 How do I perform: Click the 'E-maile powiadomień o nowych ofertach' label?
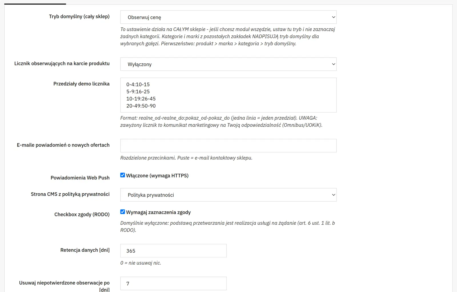(x=63, y=145)
